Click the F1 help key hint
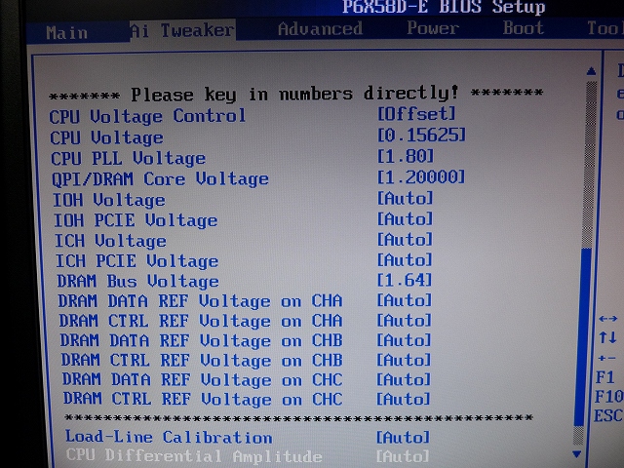This screenshot has width=624, height=468. point(604,377)
